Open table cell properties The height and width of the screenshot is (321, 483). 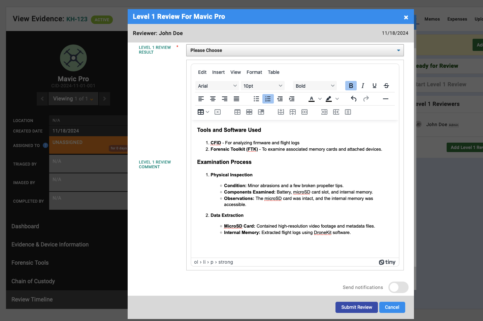261,112
